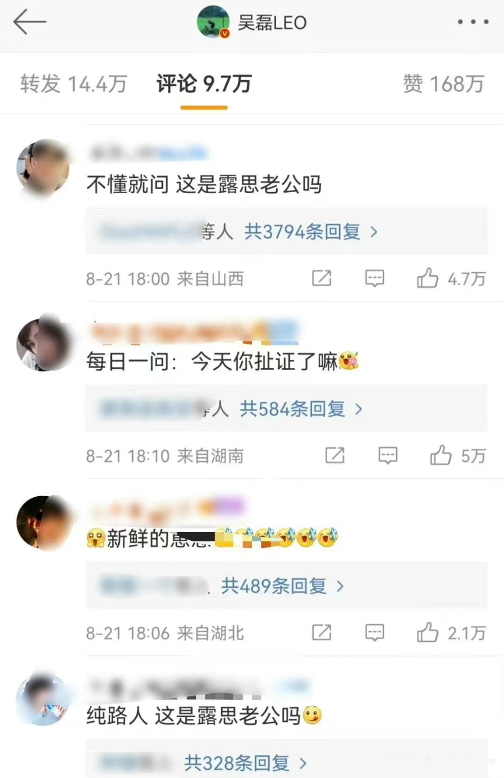Share the 8-21 18:10 comment from 湖南
Viewport: 504px width, 778px height.
click(x=335, y=456)
